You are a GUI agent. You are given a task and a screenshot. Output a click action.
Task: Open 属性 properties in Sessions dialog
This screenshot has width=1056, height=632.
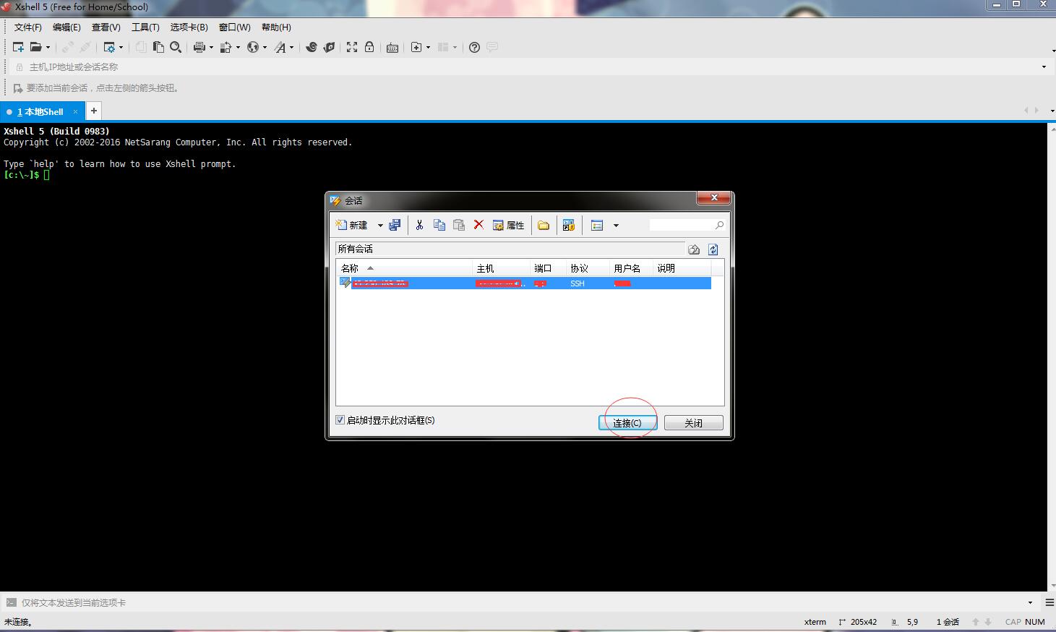(x=508, y=225)
